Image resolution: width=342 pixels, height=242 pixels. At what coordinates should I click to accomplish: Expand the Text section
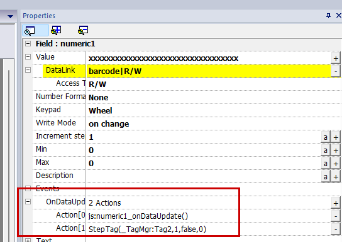28,240
